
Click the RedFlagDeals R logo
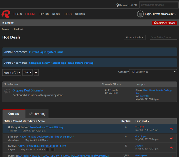[x=6, y=14]
